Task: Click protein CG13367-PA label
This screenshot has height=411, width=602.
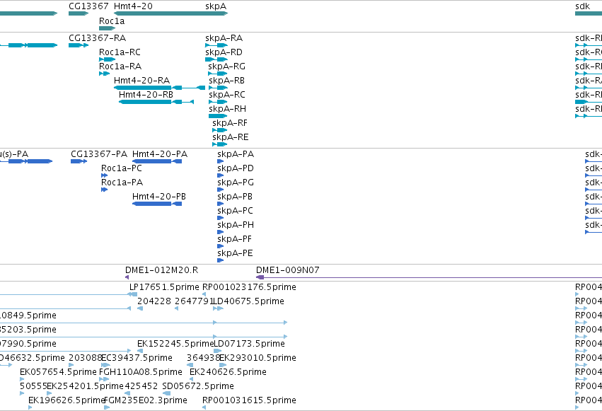Action: (x=99, y=154)
